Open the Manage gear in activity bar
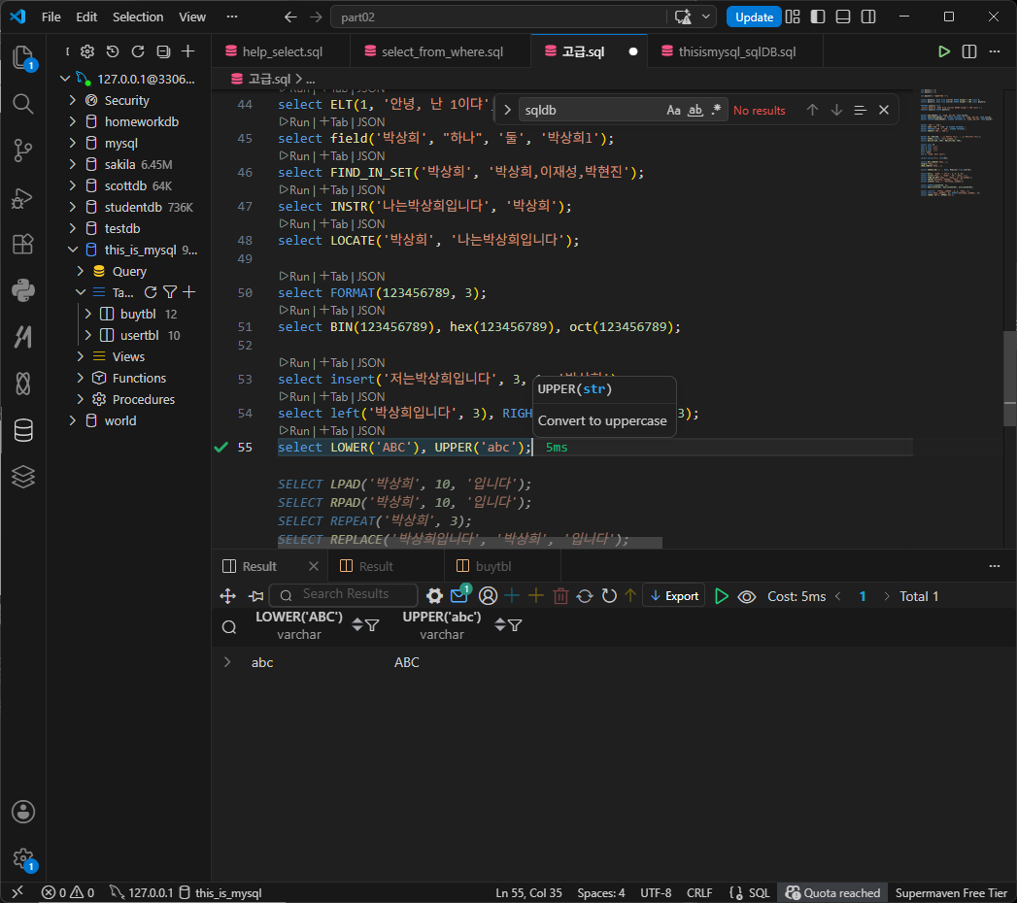 pyautogui.click(x=23, y=859)
